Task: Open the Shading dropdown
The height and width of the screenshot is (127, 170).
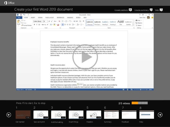Action: [78, 25]
